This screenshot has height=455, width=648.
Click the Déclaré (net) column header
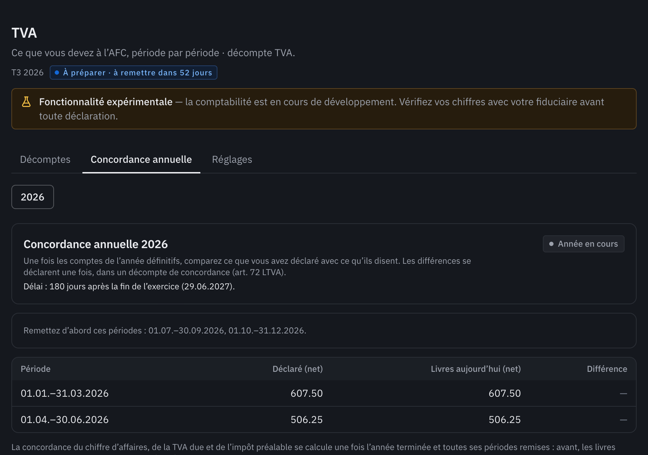click(x=298, y=369)
